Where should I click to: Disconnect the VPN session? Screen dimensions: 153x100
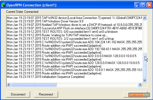tap(18, 94)
